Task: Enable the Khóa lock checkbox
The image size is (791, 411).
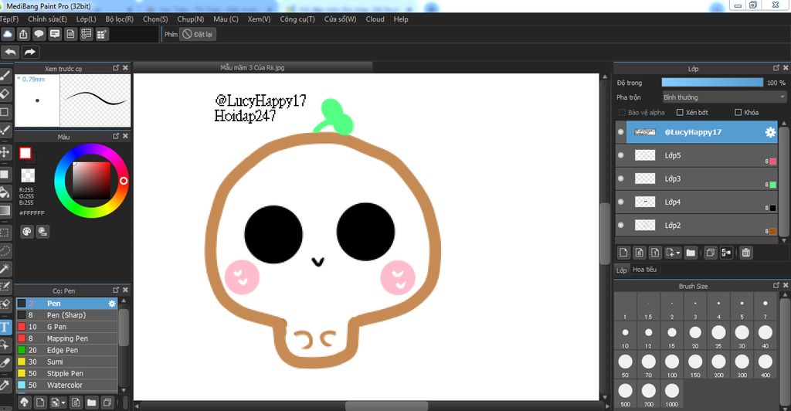Action: click(x=738, y=113)
